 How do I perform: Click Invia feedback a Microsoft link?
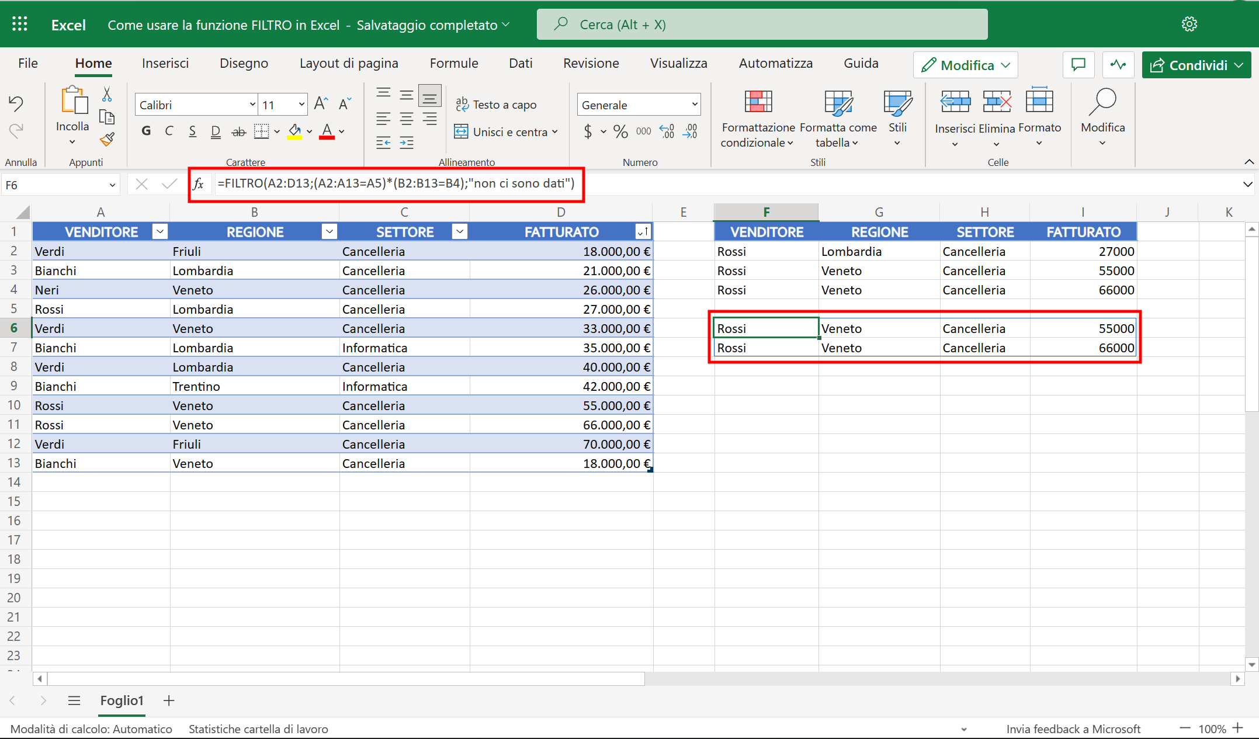(x=1073, y=728)
